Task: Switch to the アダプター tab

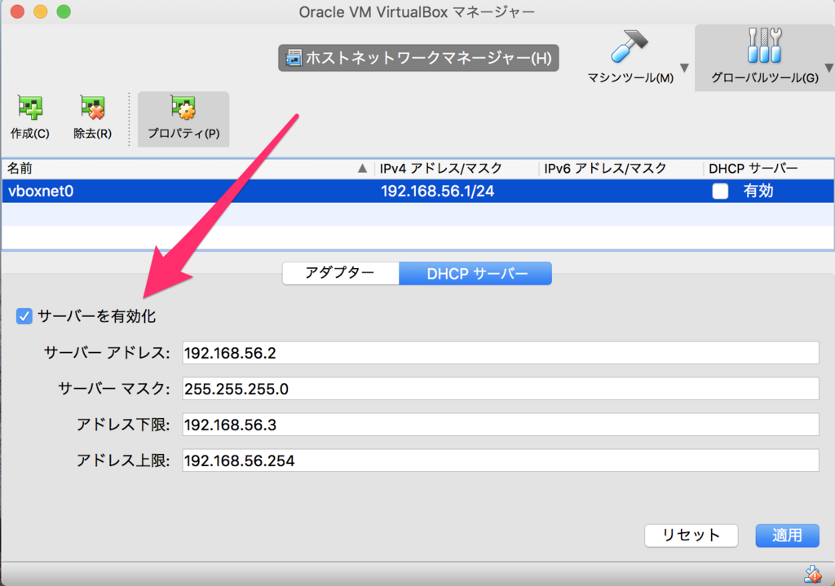Action: coord(340,273)
